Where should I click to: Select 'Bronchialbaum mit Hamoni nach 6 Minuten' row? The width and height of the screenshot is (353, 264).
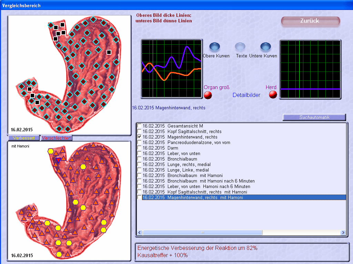(199, 181)
